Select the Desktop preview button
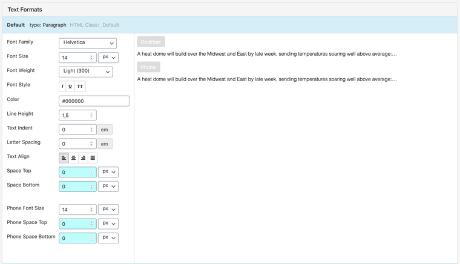The width and height of the screenshot is (460, 264). tap(151, 42)
